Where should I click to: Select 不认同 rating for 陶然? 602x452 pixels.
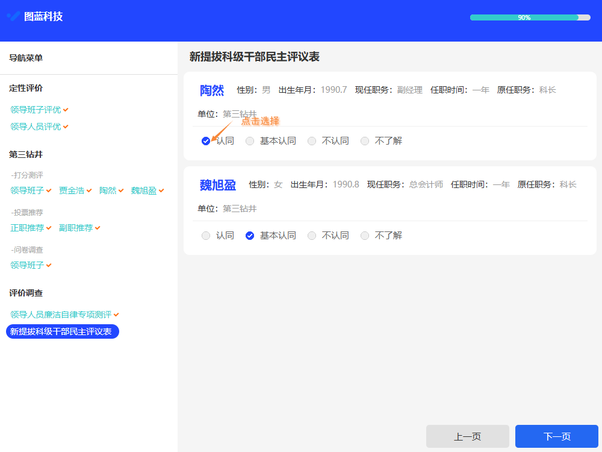[x=312, y=140]
